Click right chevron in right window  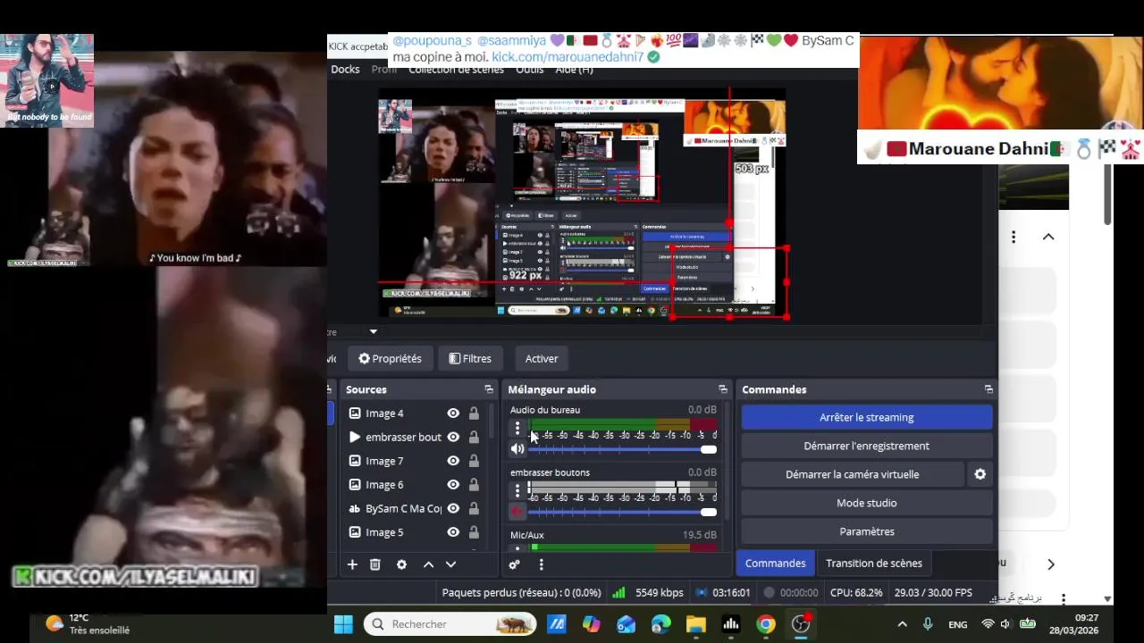coord(1051,564)
